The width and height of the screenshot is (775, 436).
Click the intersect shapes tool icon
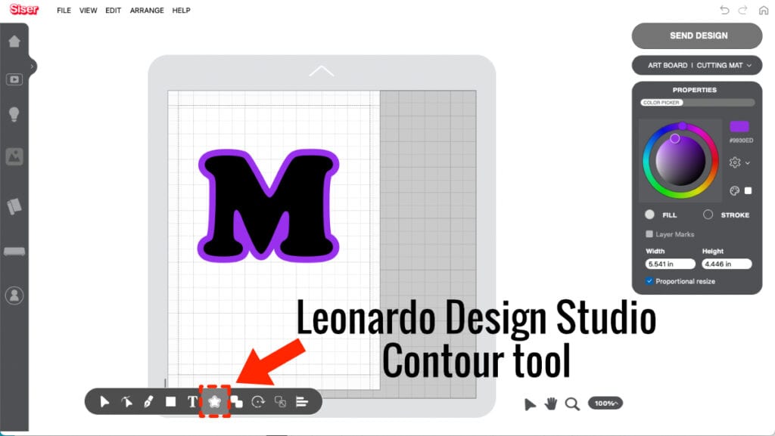point(280,402)
